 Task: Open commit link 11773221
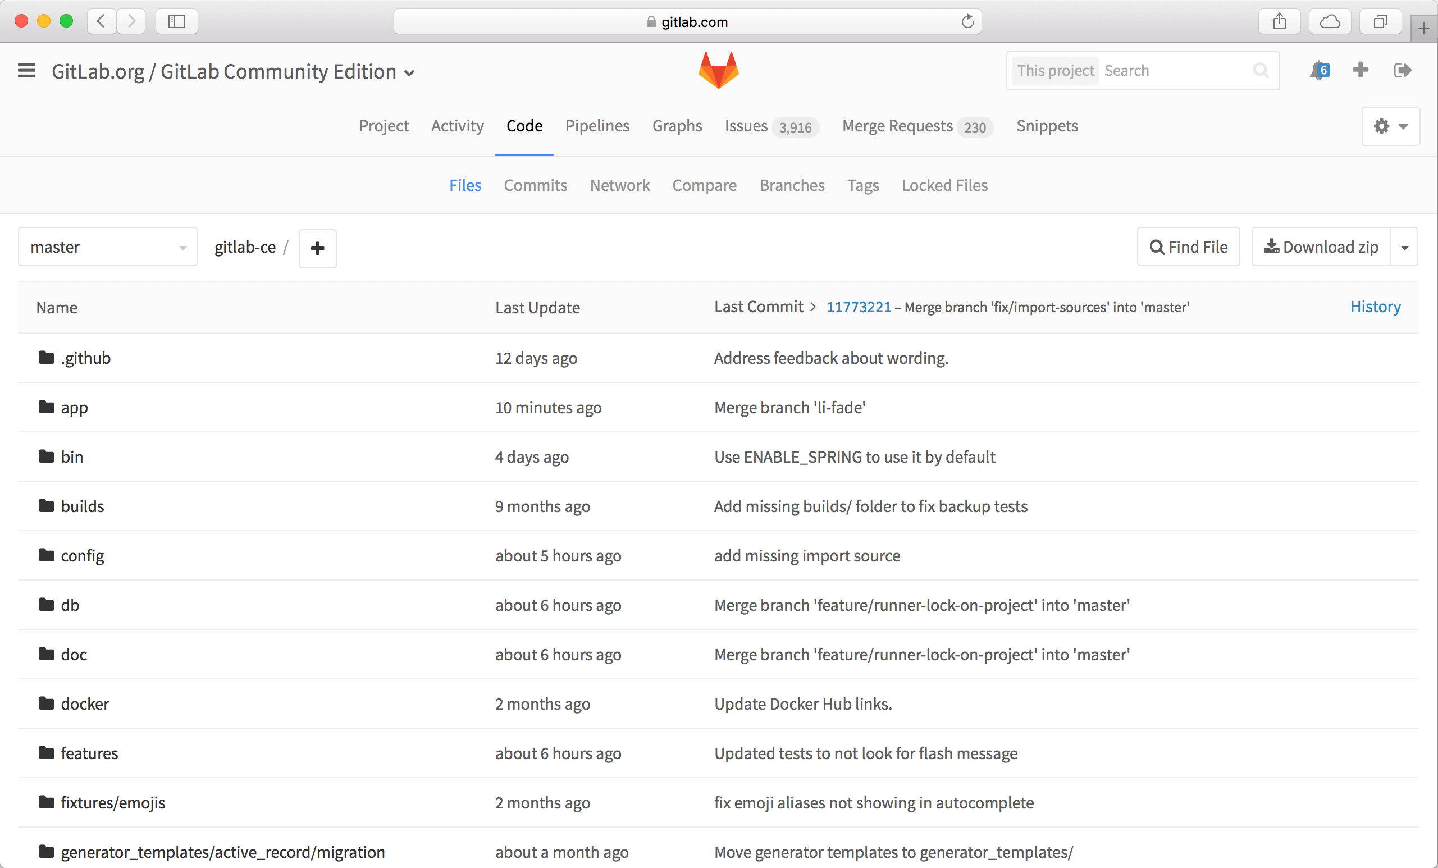tap(859, 307)
